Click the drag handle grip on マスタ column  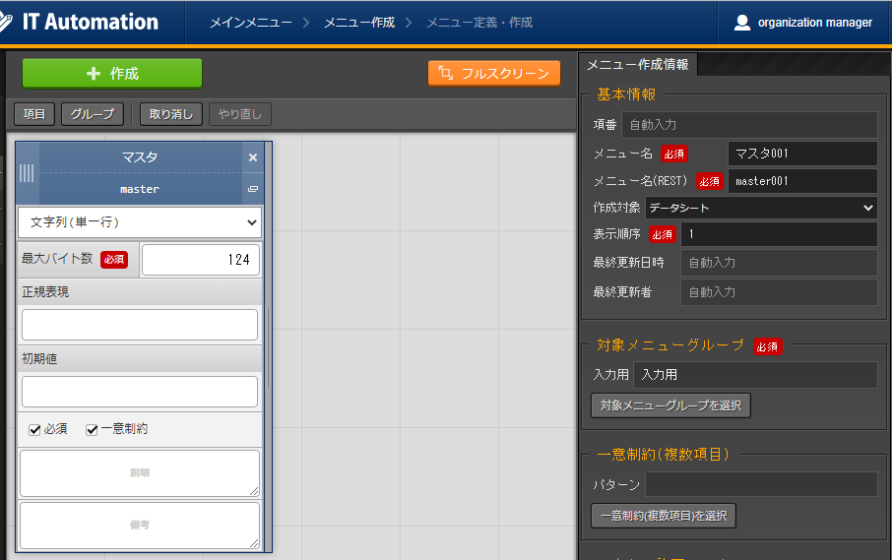click(27, 173)
